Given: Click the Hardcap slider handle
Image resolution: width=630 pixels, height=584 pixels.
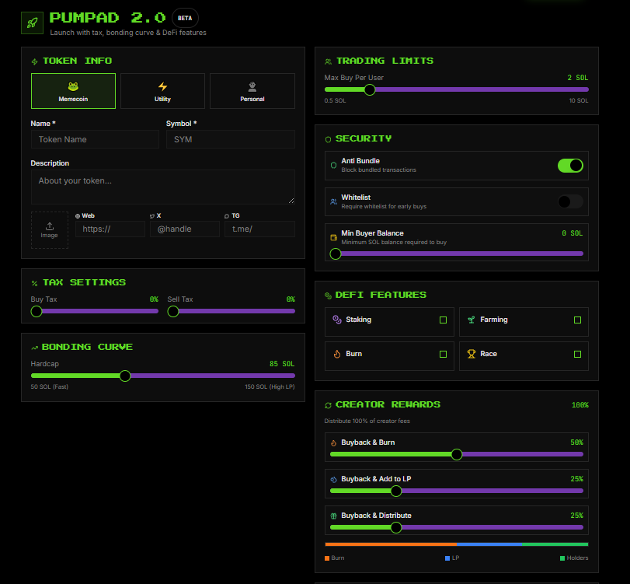Looking at the screenshot, I should pyautogui.click(x=125, y=376).
